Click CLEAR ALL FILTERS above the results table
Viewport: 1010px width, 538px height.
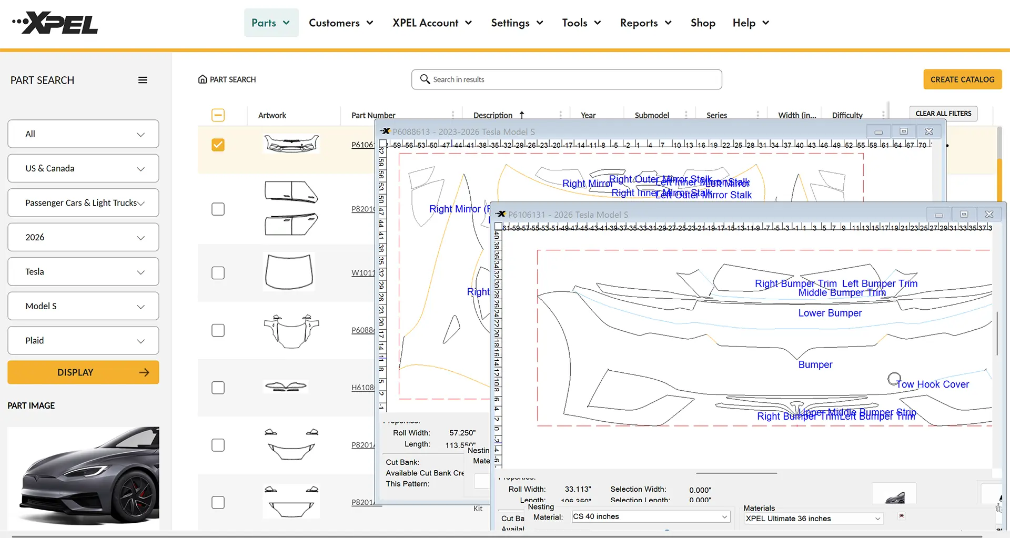(x=943, y=113)
